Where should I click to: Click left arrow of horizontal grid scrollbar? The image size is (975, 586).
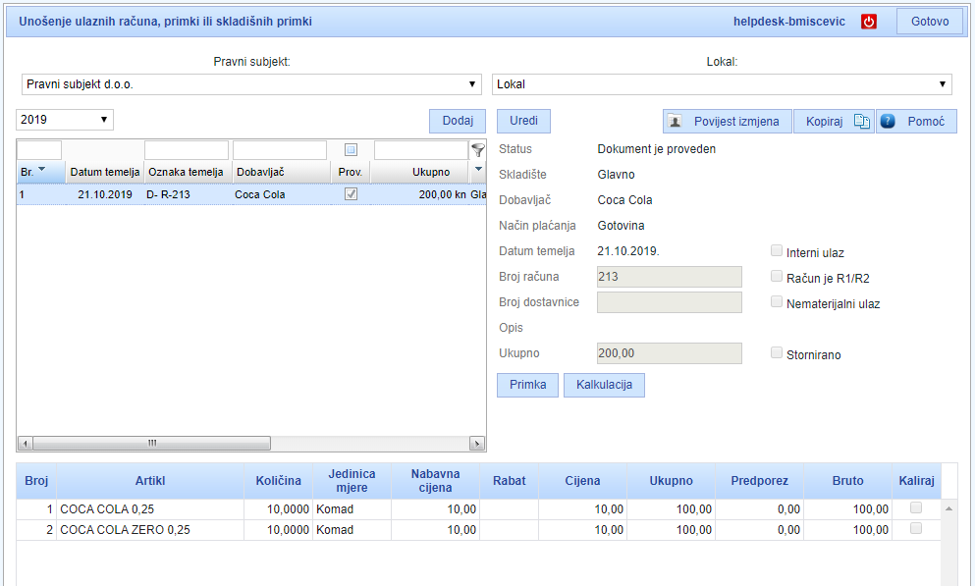(x=26, y=444)
